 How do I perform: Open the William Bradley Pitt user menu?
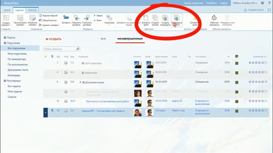click(245, 3)
